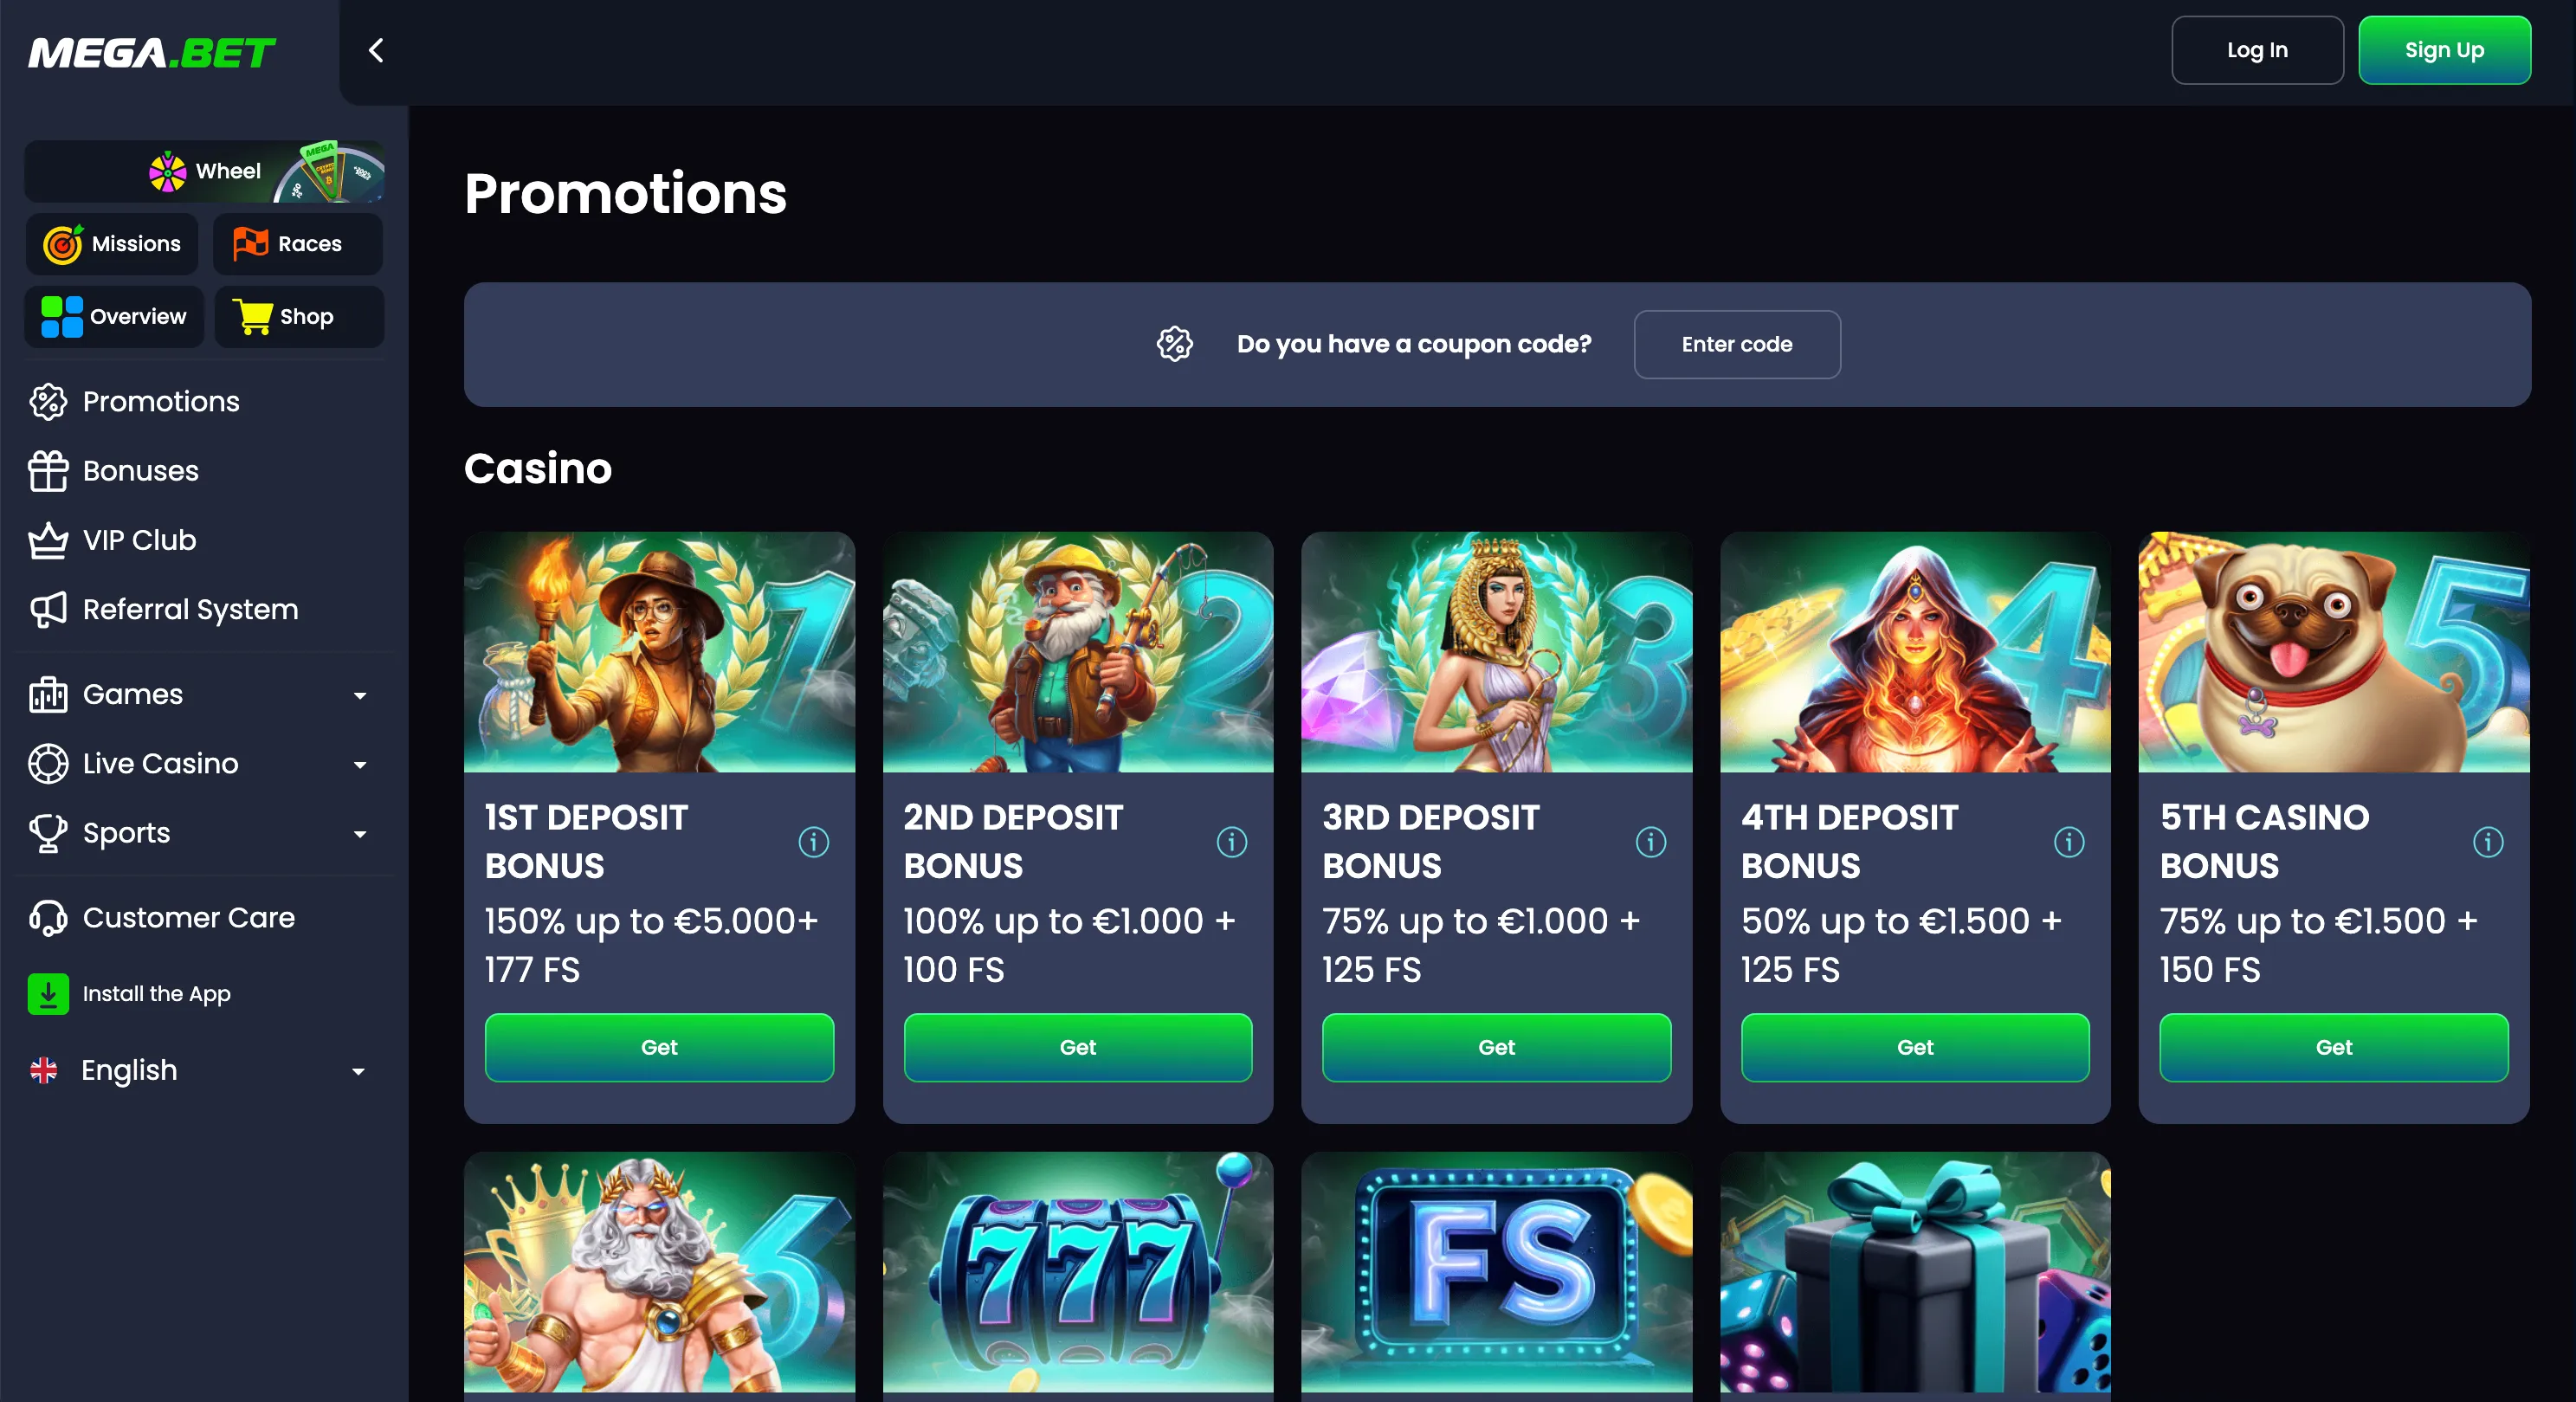Click the Sign Up button

tap(2444, 50)
